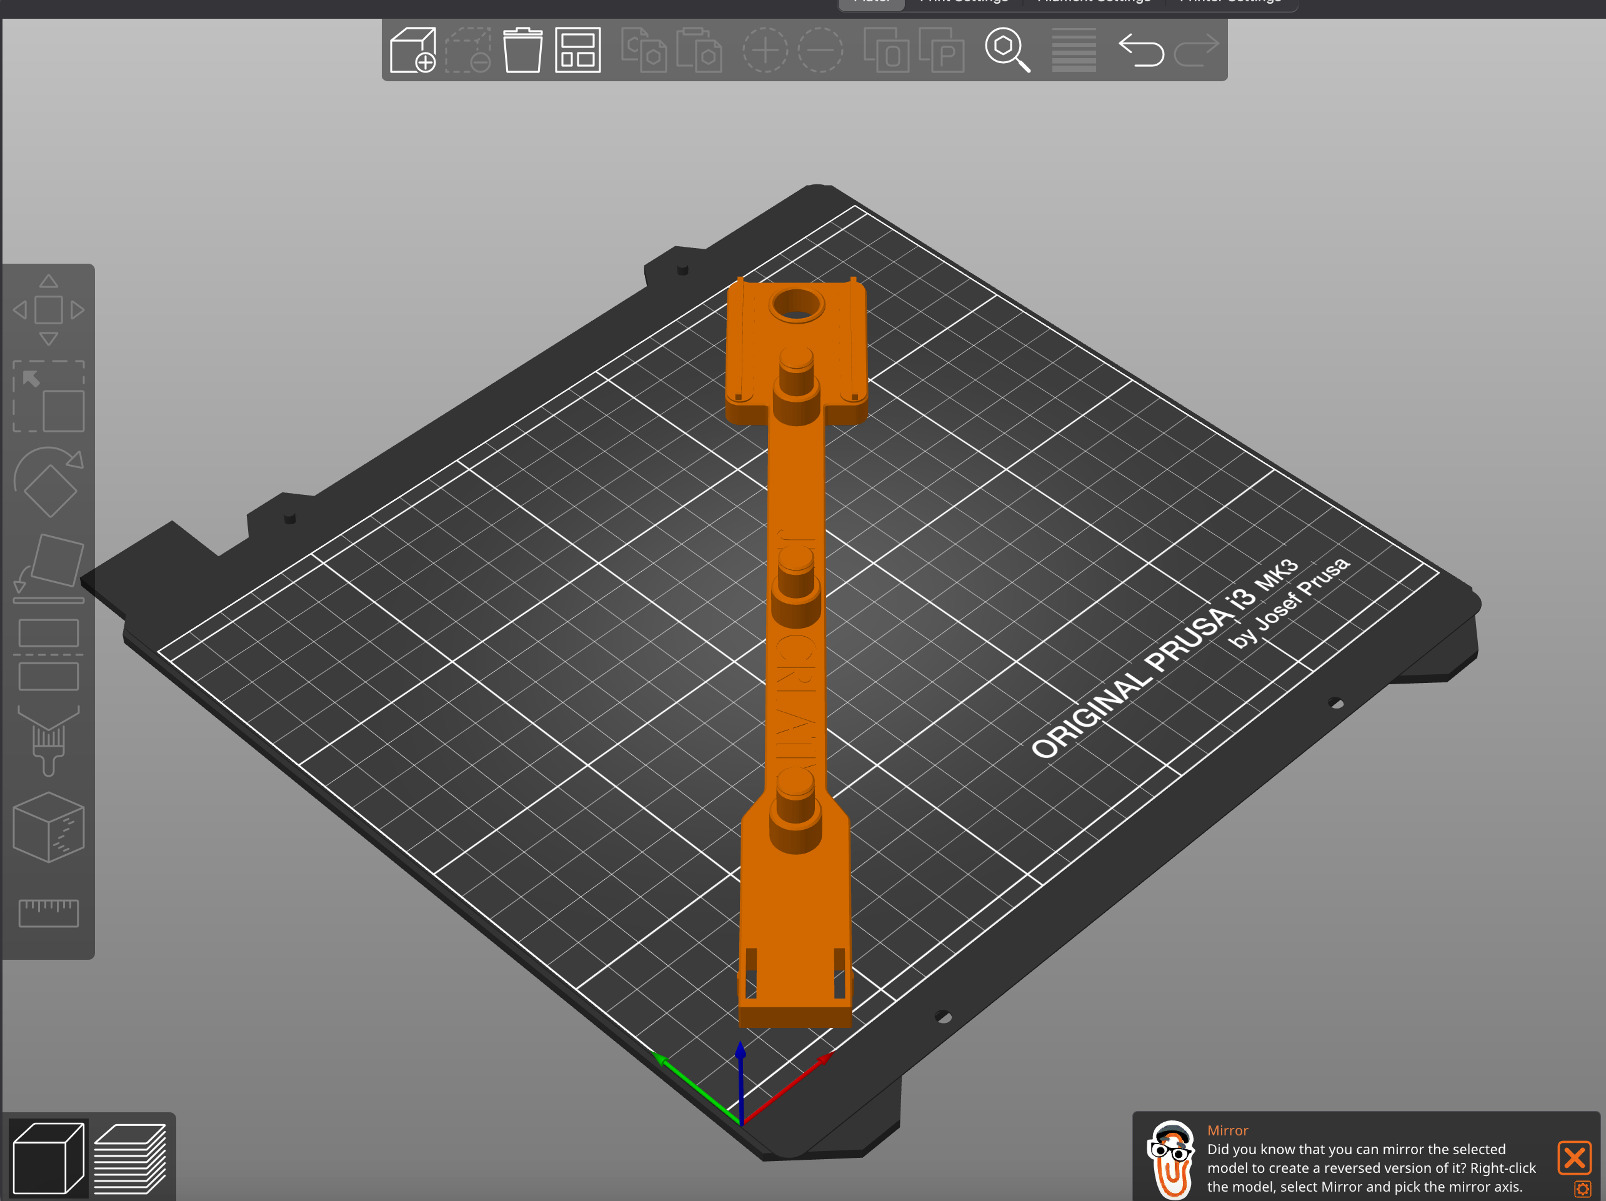This screenshot has width=1606, height=1201.
Task: Open hint notification settings gear
Action: [x=1582, y=1189]
